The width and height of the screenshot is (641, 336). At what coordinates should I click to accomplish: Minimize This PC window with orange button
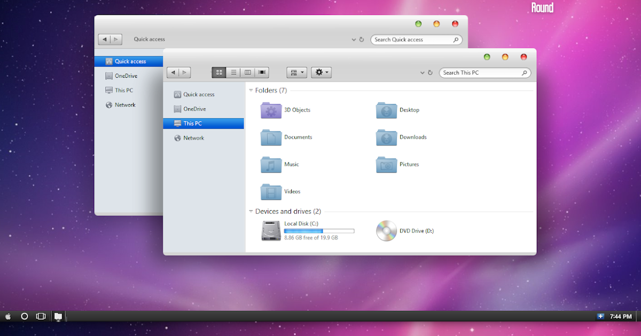click(505, 57)
